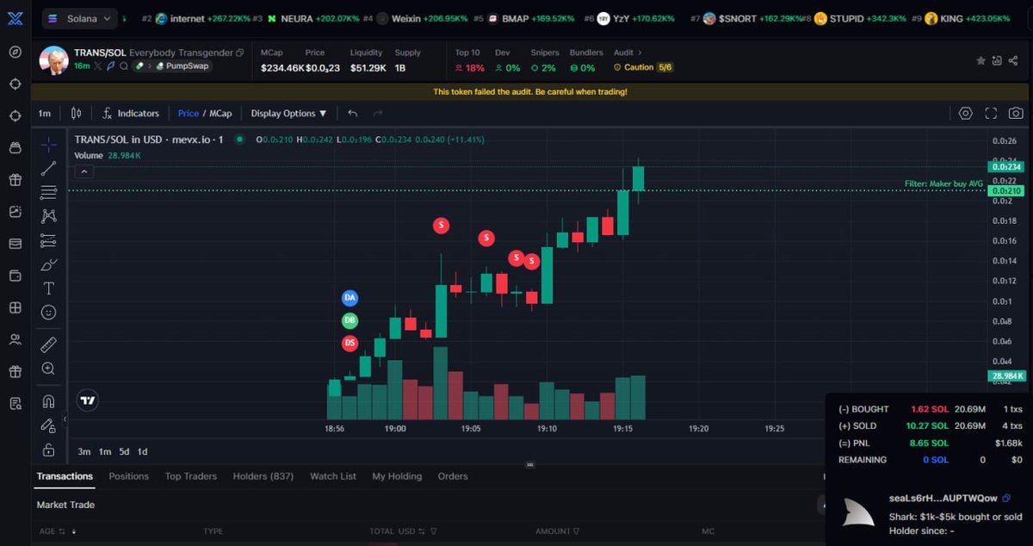1033x546 pixels.
Task: Open the chart settings hexagon icon
Action: click(965, 113)
